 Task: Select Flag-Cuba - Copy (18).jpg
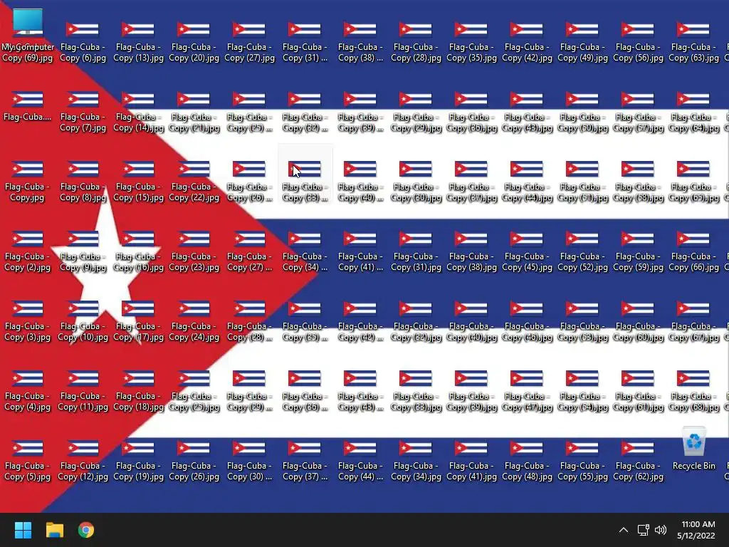[x=138, y=391]
